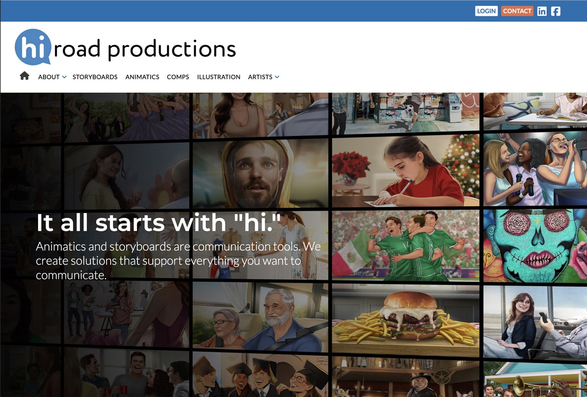Expand the ARTISTS dropdown chevron
Viewport: 587px width, 397px height.
click(277, 77)
